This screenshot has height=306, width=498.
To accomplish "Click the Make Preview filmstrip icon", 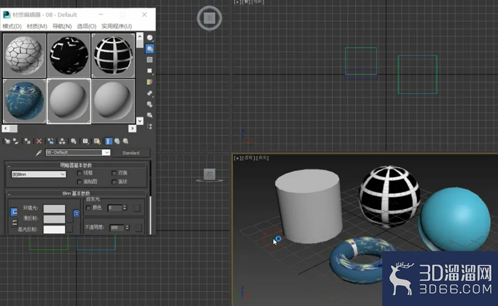I will [149, 93].
